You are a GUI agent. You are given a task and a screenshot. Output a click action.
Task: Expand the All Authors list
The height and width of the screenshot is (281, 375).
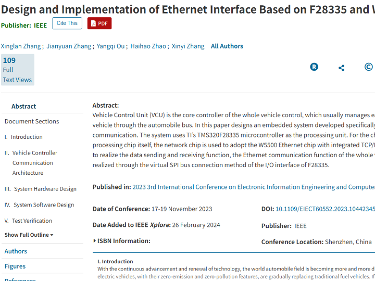[x=227, y=46]
